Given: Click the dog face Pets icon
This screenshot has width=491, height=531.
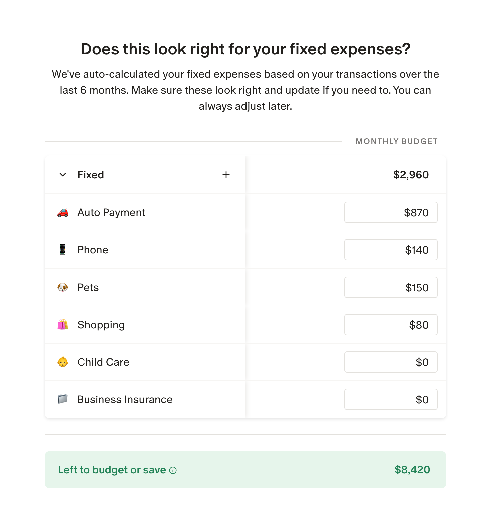Looking at the screenshot, I should tap(63, 287).
